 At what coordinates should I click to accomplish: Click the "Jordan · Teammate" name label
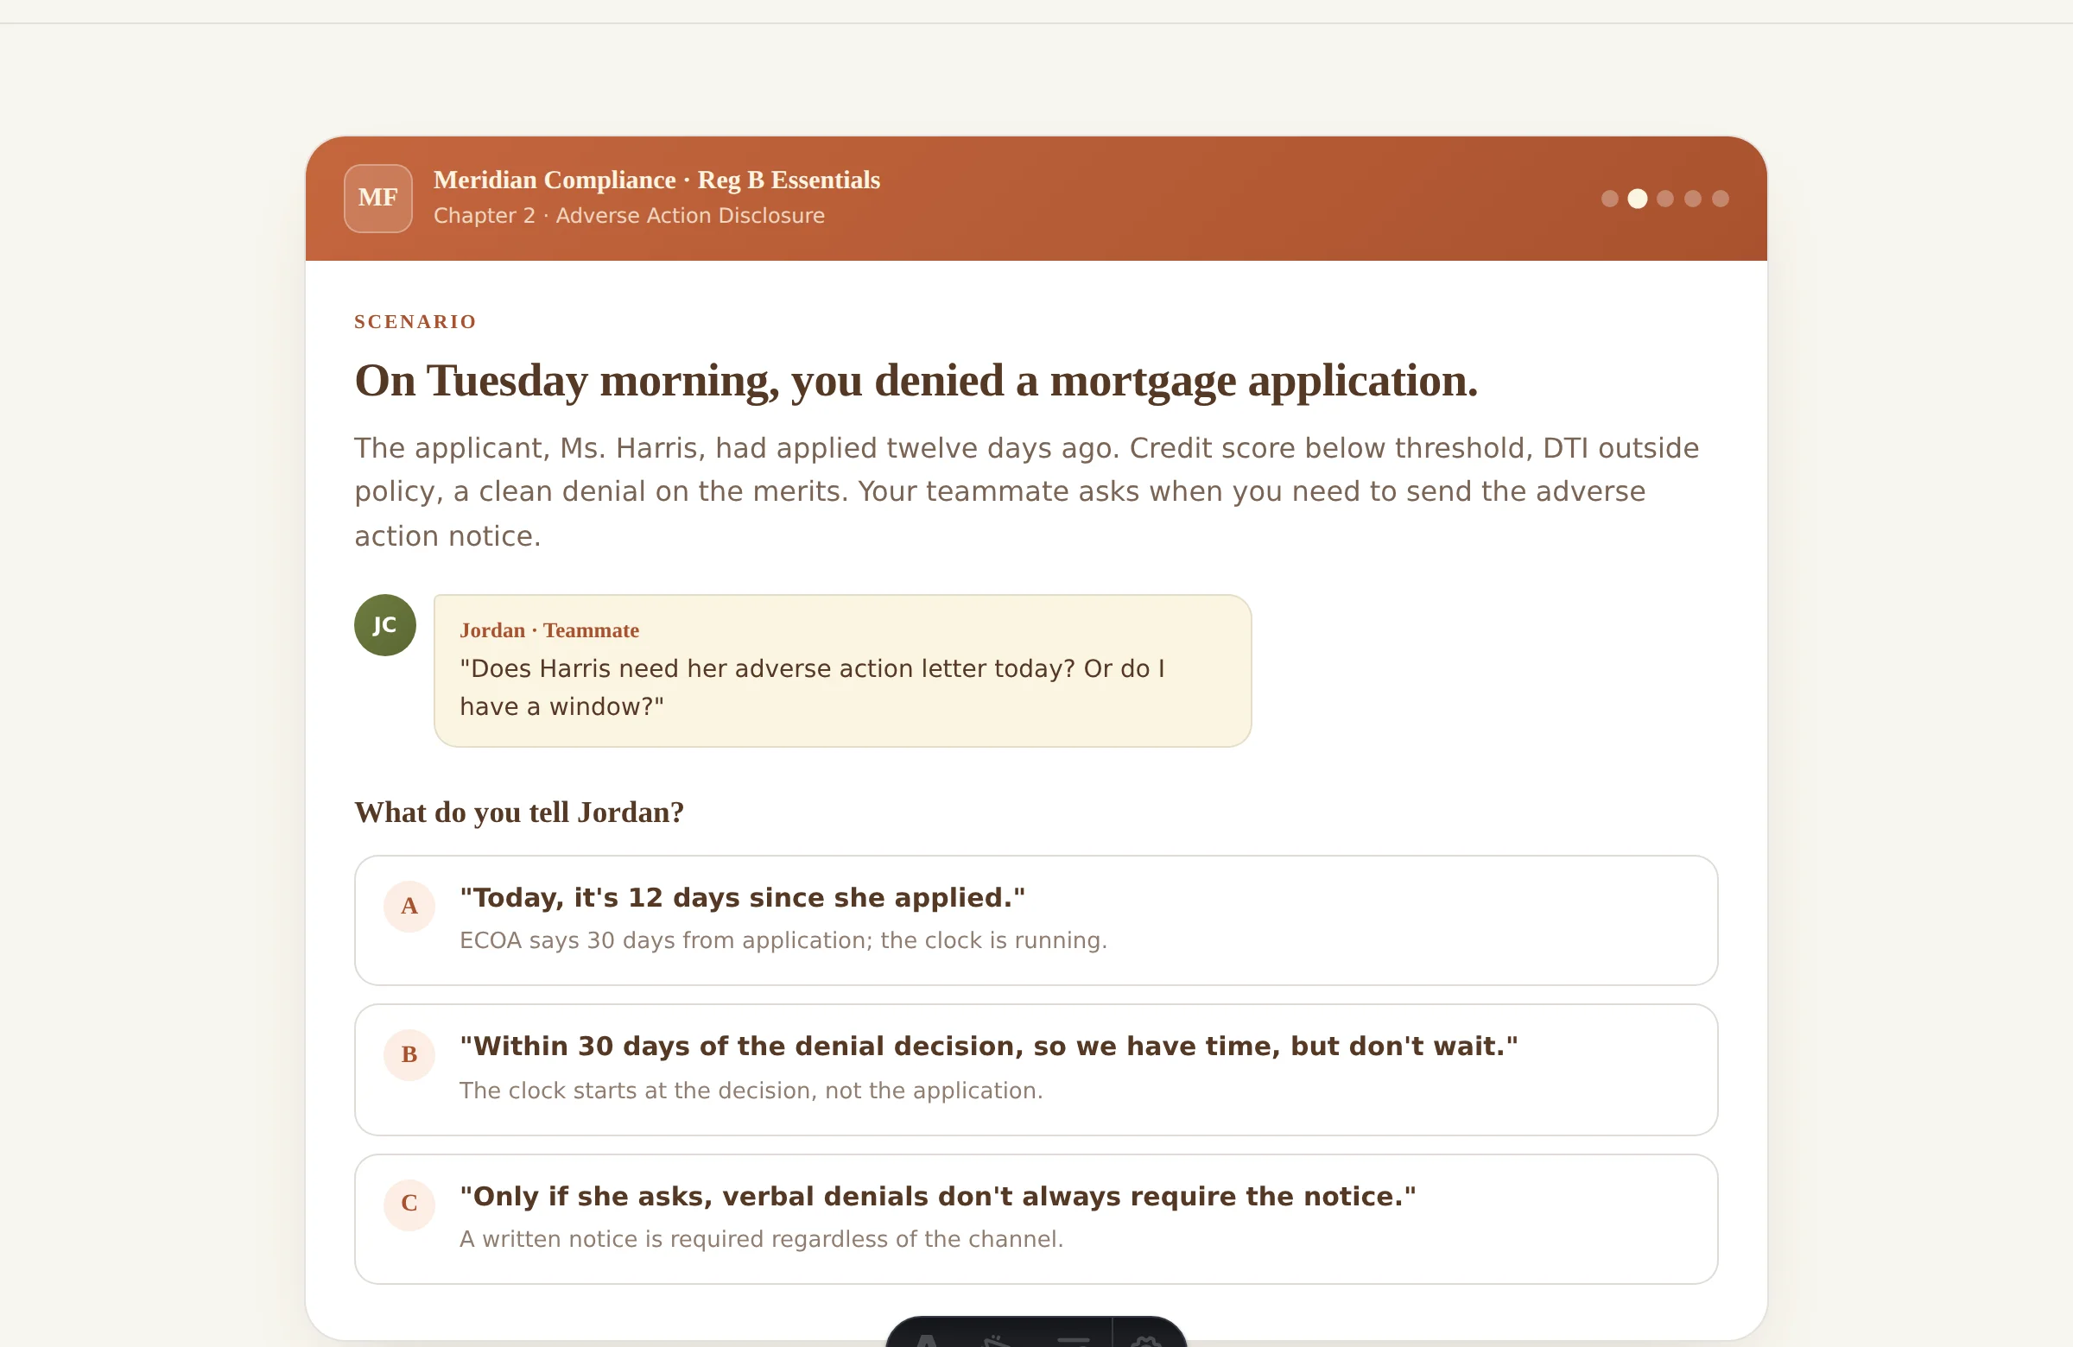point(549,630)
